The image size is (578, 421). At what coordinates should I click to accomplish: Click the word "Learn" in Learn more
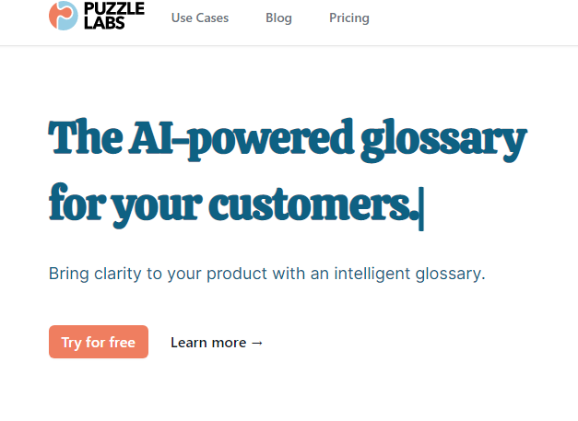click(190, 343)
